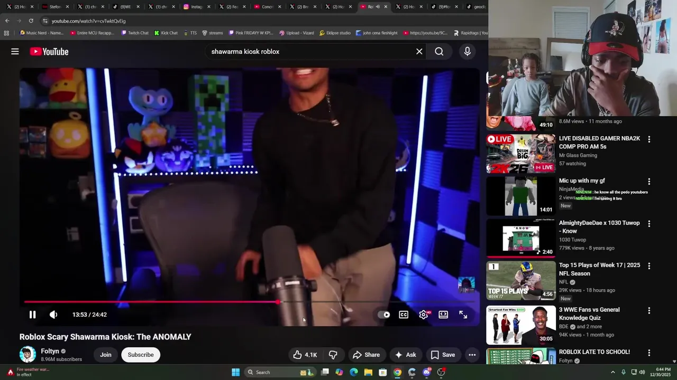Screen dimensions: 677x380
Task: Open Task View on the taskbar
Action: coord(325,372)
